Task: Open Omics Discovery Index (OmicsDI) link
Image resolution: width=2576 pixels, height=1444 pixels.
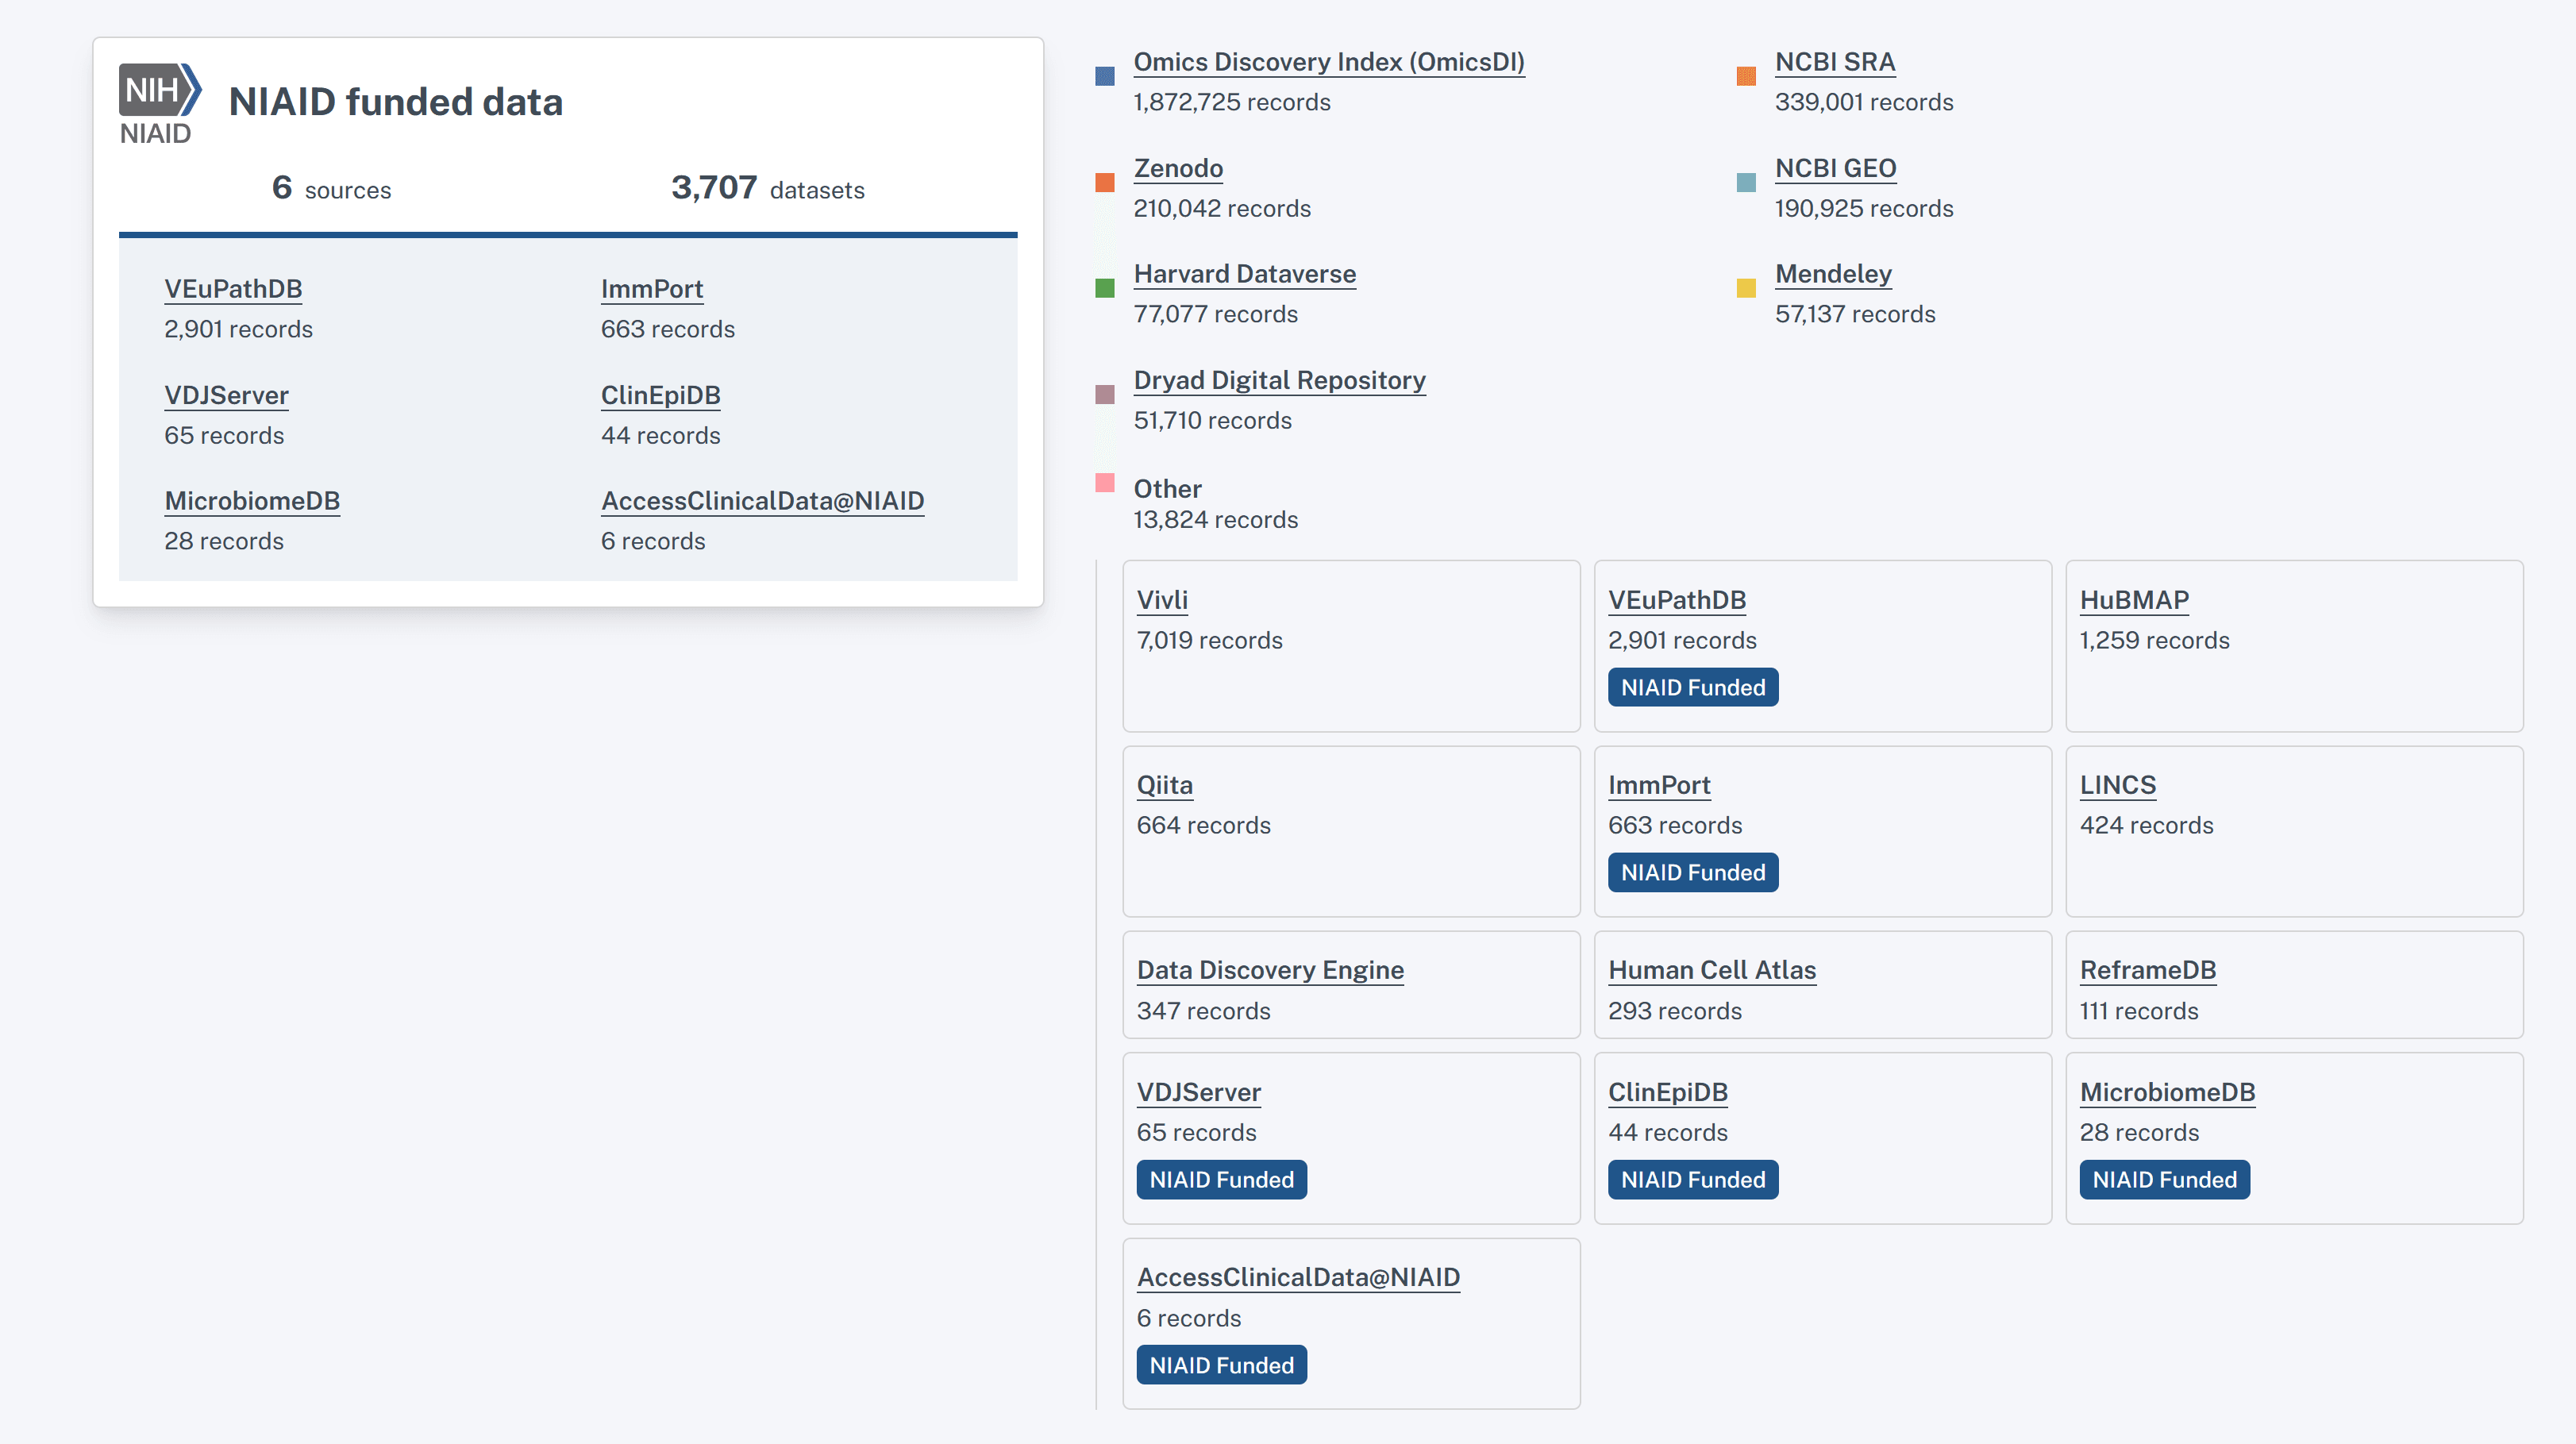Action: [1329, 62]
